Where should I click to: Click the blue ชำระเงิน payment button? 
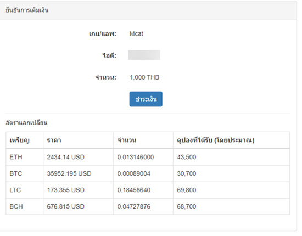click(146, 99)
